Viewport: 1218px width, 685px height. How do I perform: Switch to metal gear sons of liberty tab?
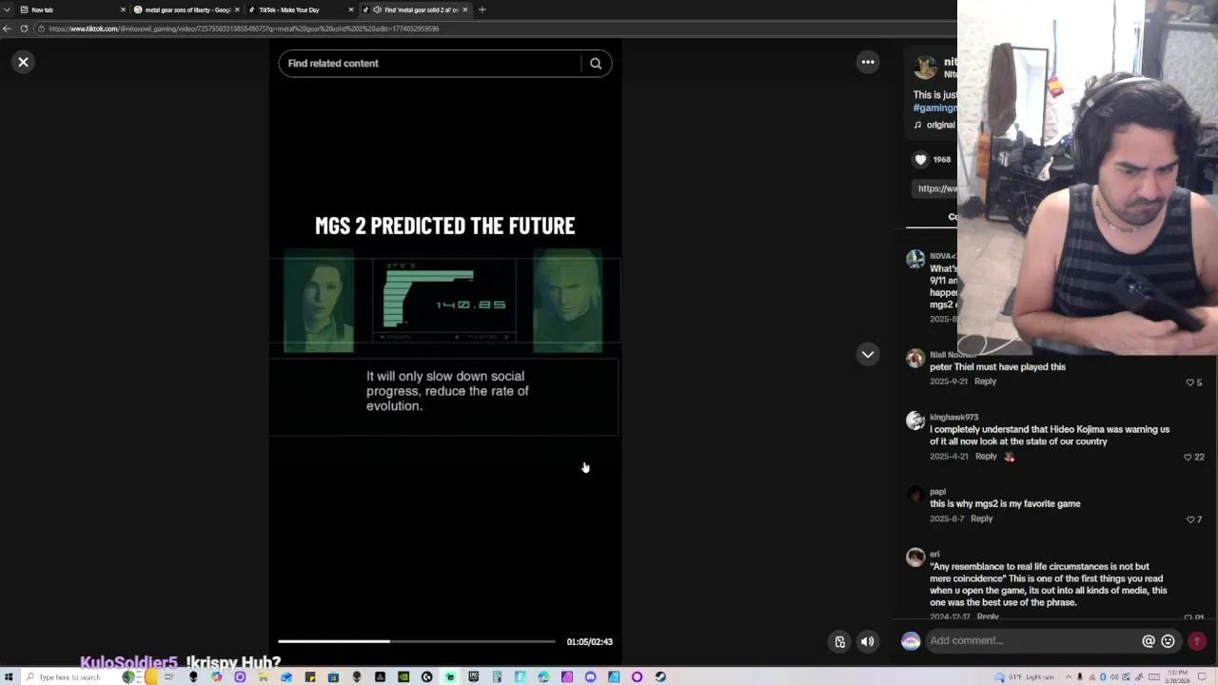point(187,10)
